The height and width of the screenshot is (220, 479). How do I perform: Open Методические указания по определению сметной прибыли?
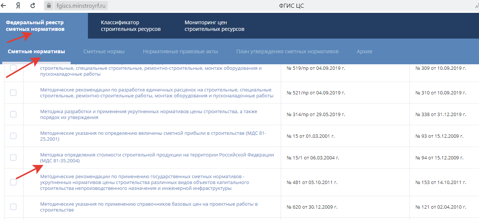[x=153, y=136]
